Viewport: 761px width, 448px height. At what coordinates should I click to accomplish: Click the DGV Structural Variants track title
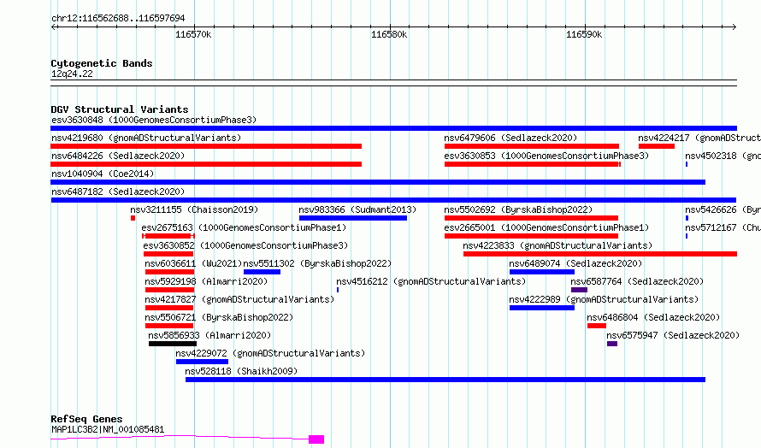[x=120, y=109]
